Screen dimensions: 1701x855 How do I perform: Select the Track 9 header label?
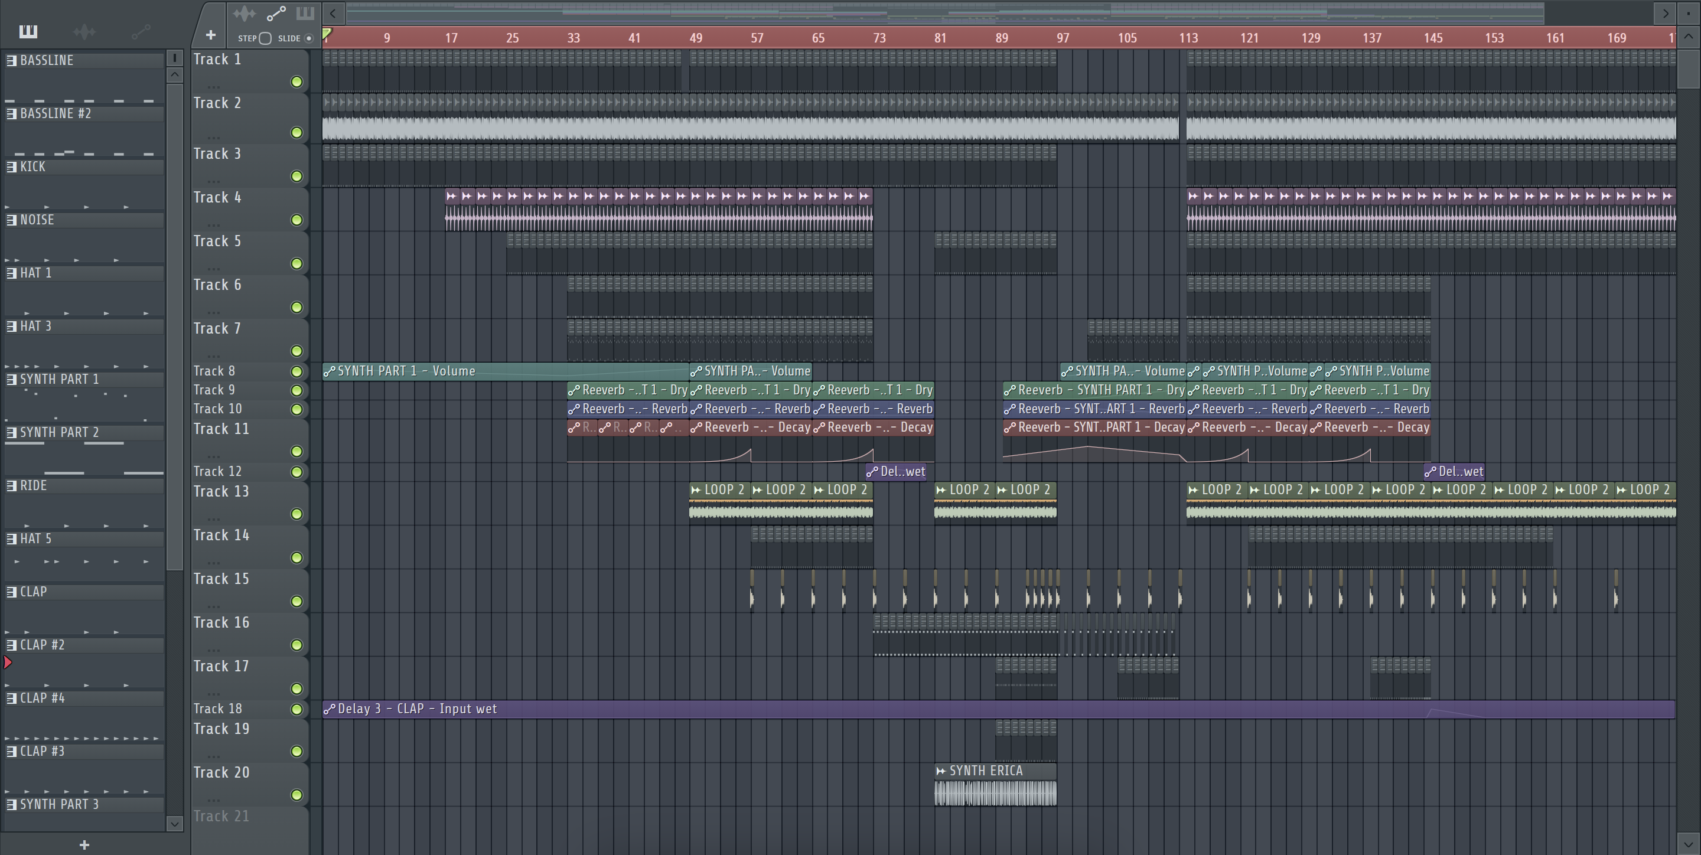tap(214, 390)
